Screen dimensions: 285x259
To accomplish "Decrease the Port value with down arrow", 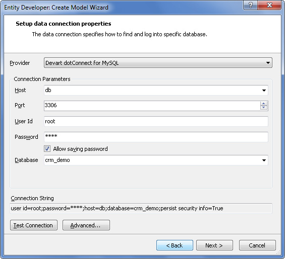I will pyautogui.click(x=263, y=108).
